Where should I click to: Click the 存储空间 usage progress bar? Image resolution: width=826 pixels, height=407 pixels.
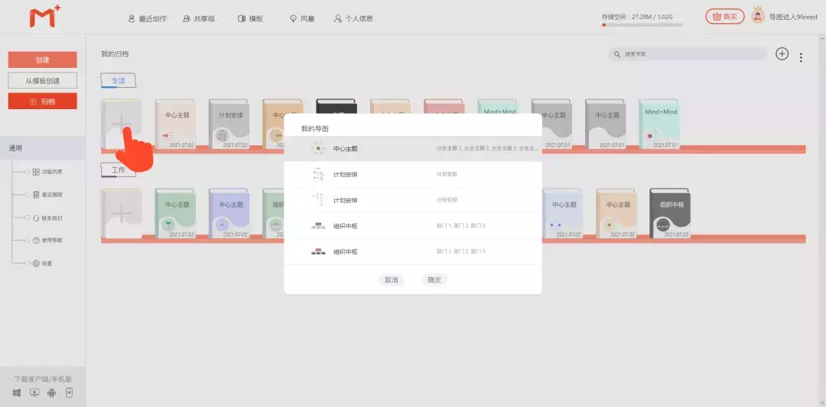(x=642, y=25)
